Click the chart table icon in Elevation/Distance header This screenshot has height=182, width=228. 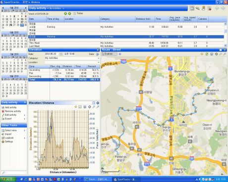pos(94,103)
